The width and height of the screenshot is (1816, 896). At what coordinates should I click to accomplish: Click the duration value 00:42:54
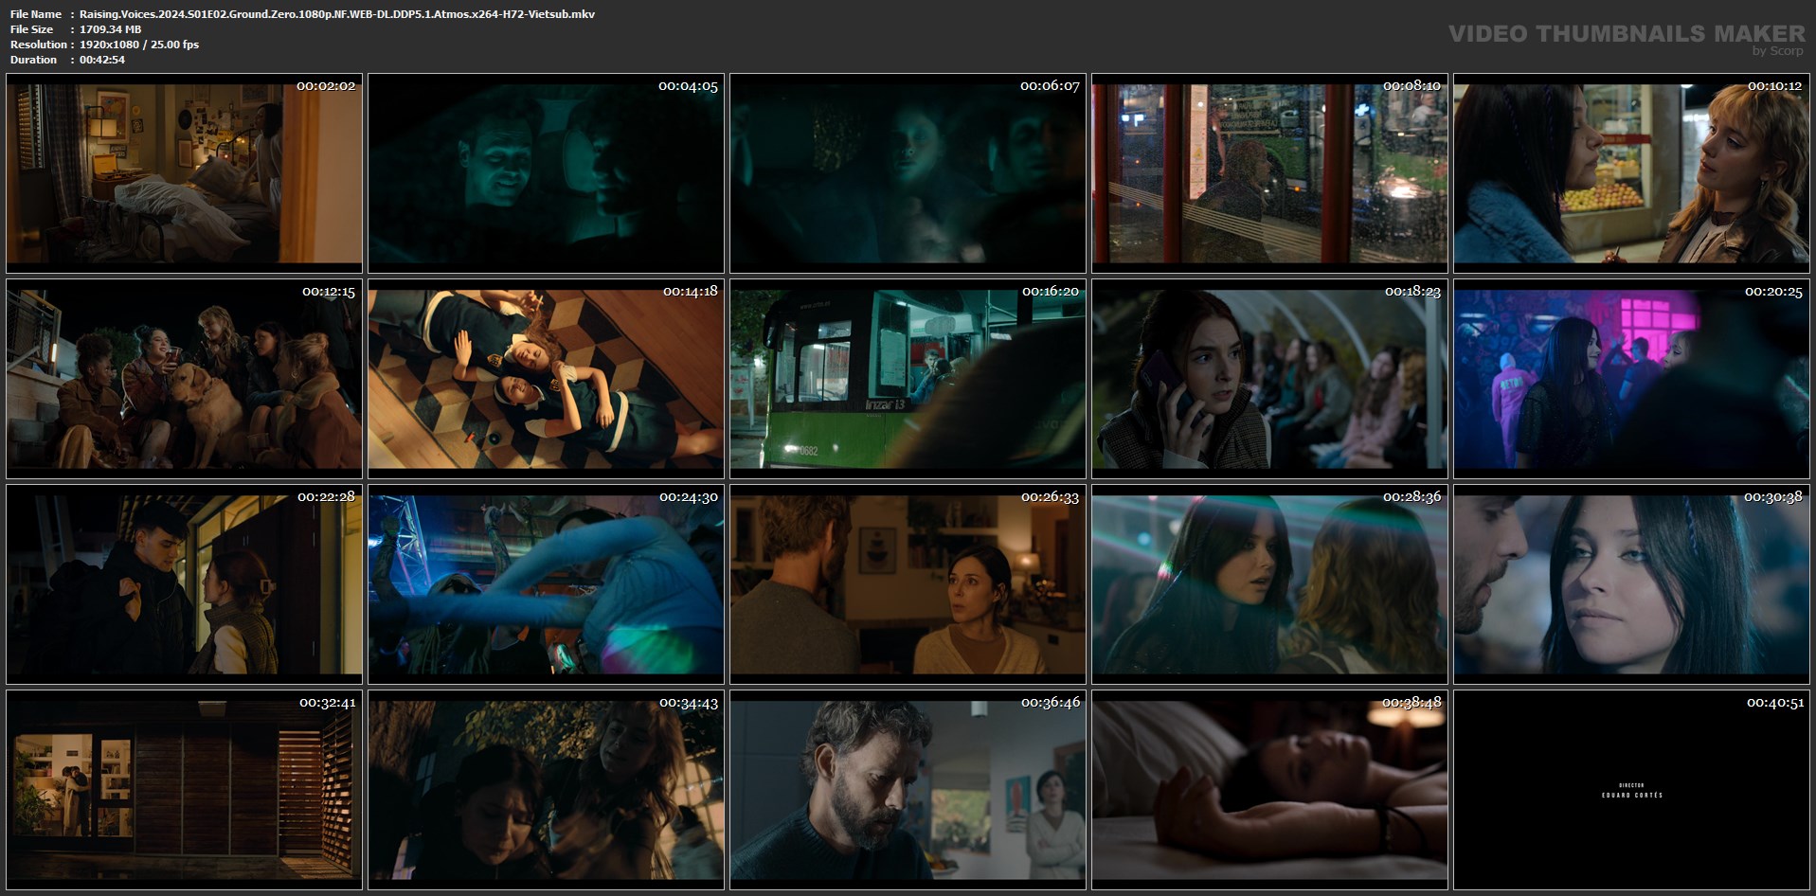pos(102,60)
